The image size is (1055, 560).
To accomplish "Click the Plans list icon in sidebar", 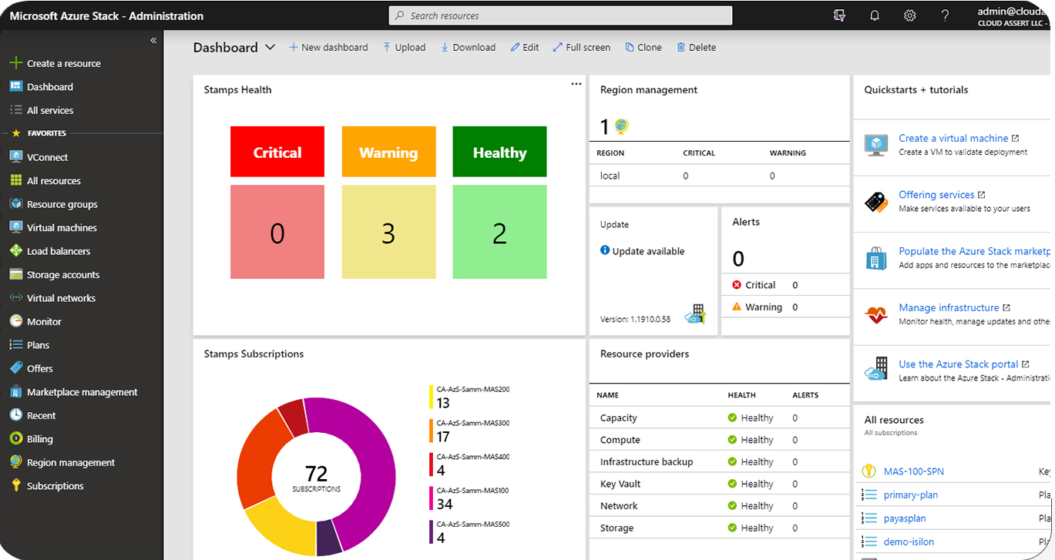I will (x=15, y=345).
